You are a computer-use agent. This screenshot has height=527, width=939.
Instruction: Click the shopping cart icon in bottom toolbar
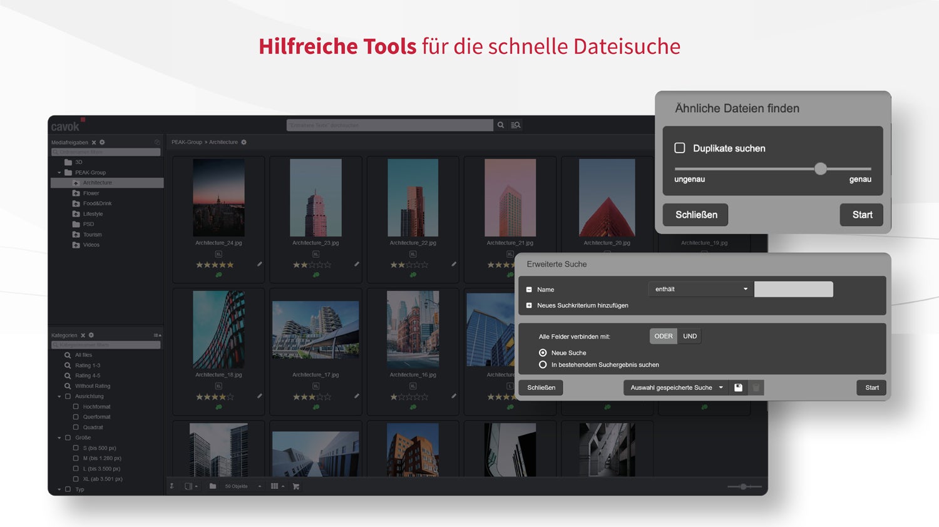pyautogui.click(x=296, y=486)
